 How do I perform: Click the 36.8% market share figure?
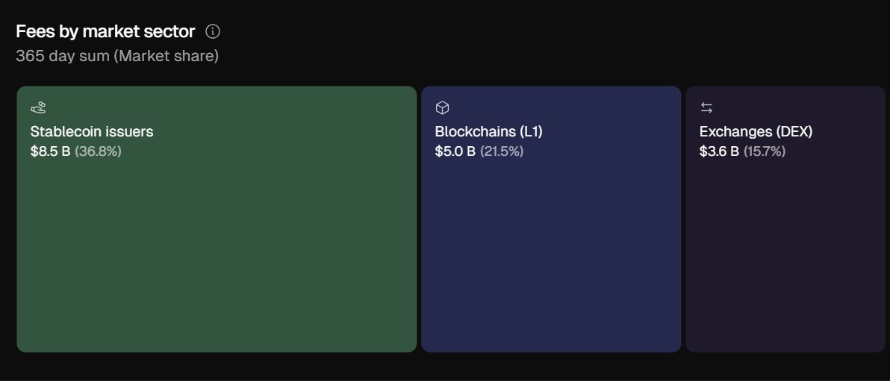point(98,152)
